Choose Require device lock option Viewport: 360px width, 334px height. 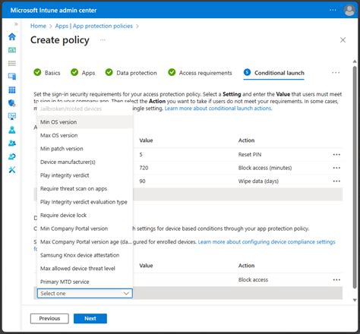pos(85,216)
